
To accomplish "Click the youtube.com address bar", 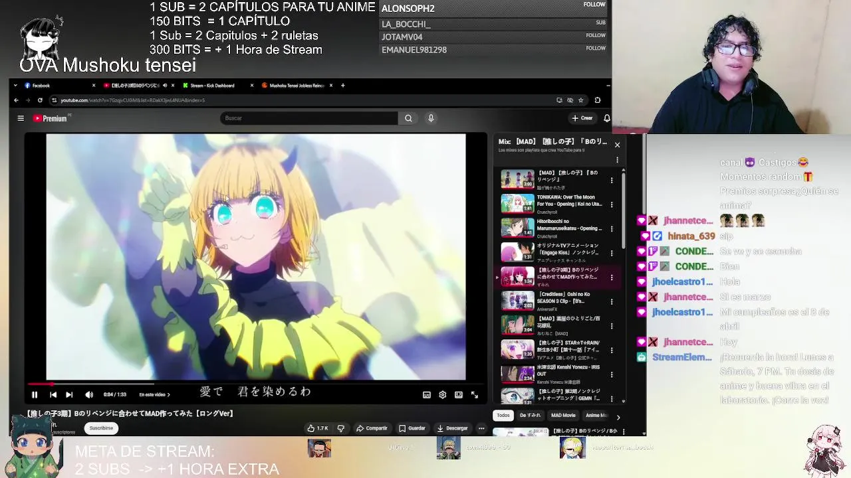I will click(x=303, y=100).
